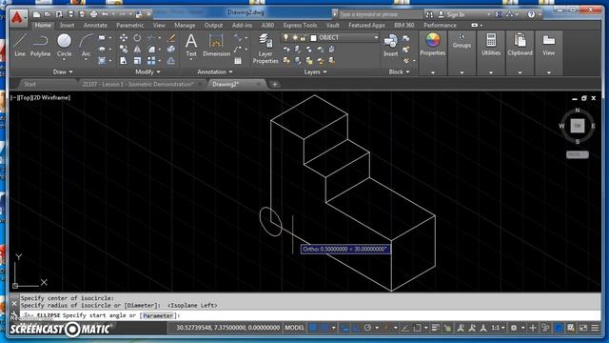Toggle grid display in status bar

[313, 328]
